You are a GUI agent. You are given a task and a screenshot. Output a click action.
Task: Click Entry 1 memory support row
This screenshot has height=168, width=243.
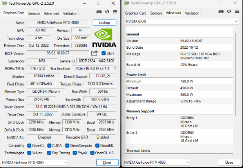click(179, 122)
